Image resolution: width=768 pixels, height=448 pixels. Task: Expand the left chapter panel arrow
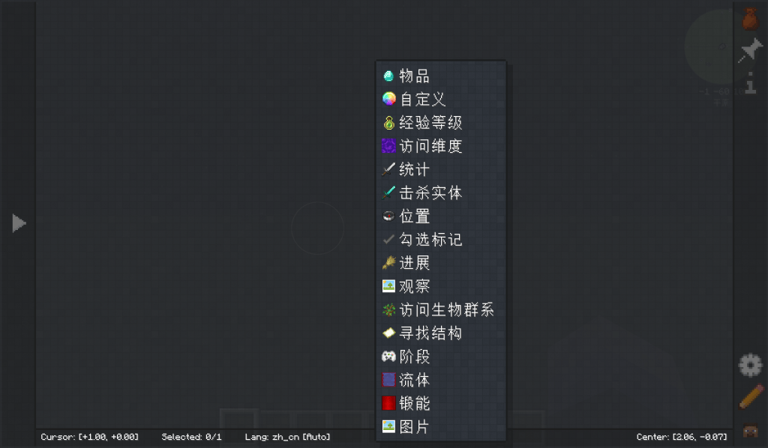19,223
